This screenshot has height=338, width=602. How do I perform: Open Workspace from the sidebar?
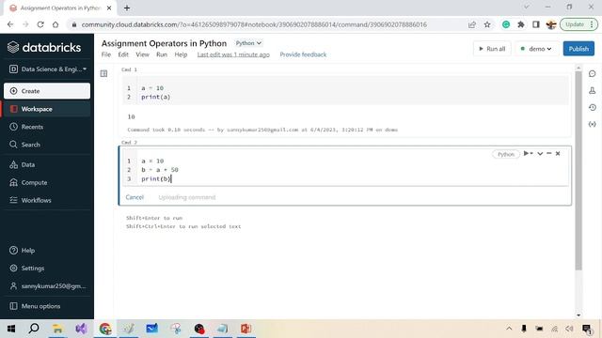click(x=47, y=109)
